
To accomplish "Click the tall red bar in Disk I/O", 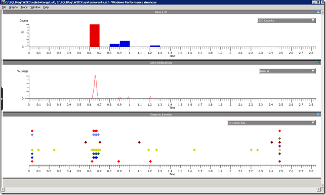I will pos(95,35).
